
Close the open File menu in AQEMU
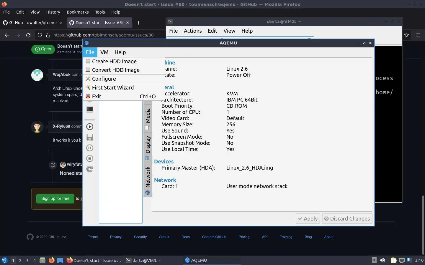[x=90, y=52]
